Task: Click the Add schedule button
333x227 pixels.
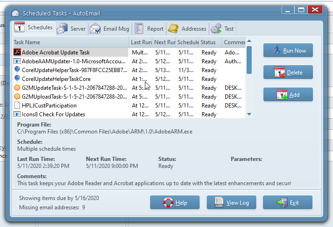Action: tap(288, 95)
